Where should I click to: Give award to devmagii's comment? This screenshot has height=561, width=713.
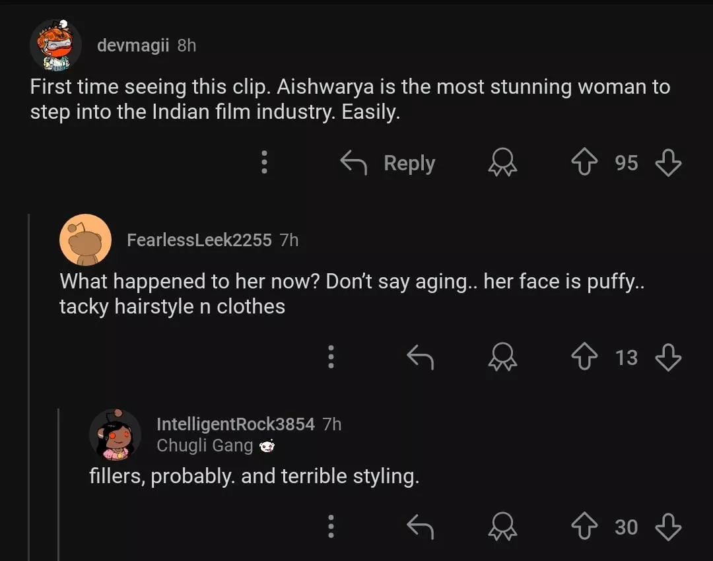click(502, 162)
